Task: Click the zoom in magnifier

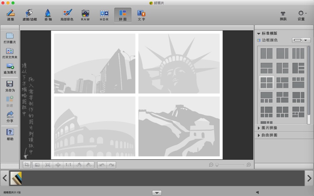Action: point(248,165)
